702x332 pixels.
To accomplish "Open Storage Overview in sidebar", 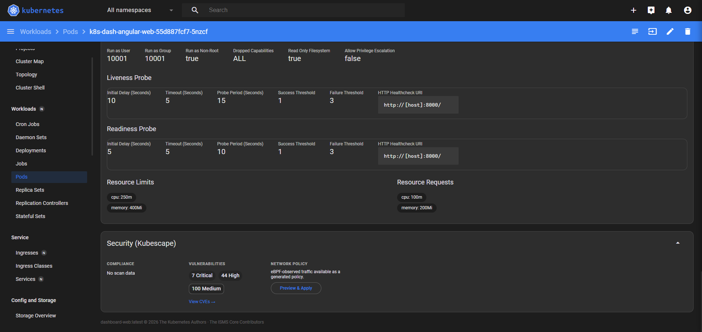I will (x=36, y=316).
